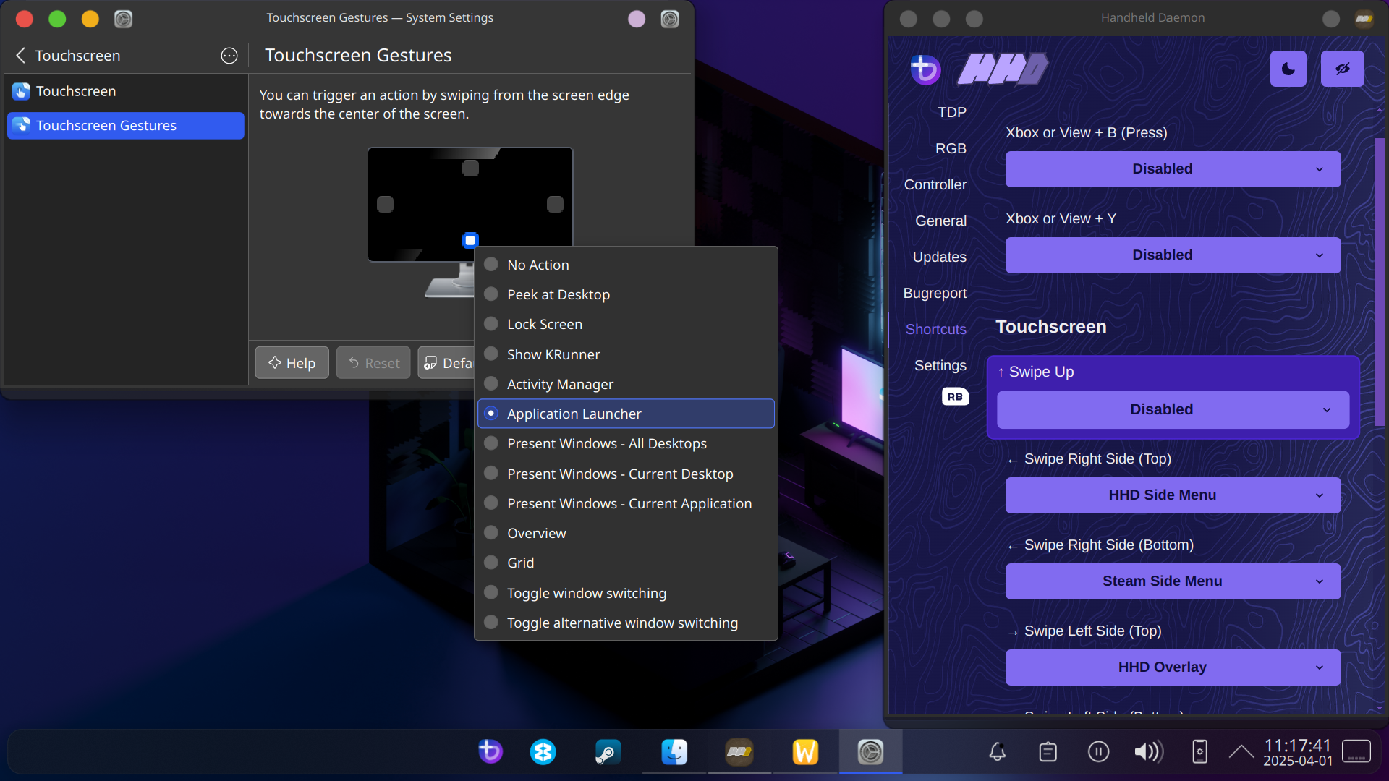The width and height of the screenshot is (1389, 781).
Task: Select top edge trigger on screen preview
Action: point(470,168)
